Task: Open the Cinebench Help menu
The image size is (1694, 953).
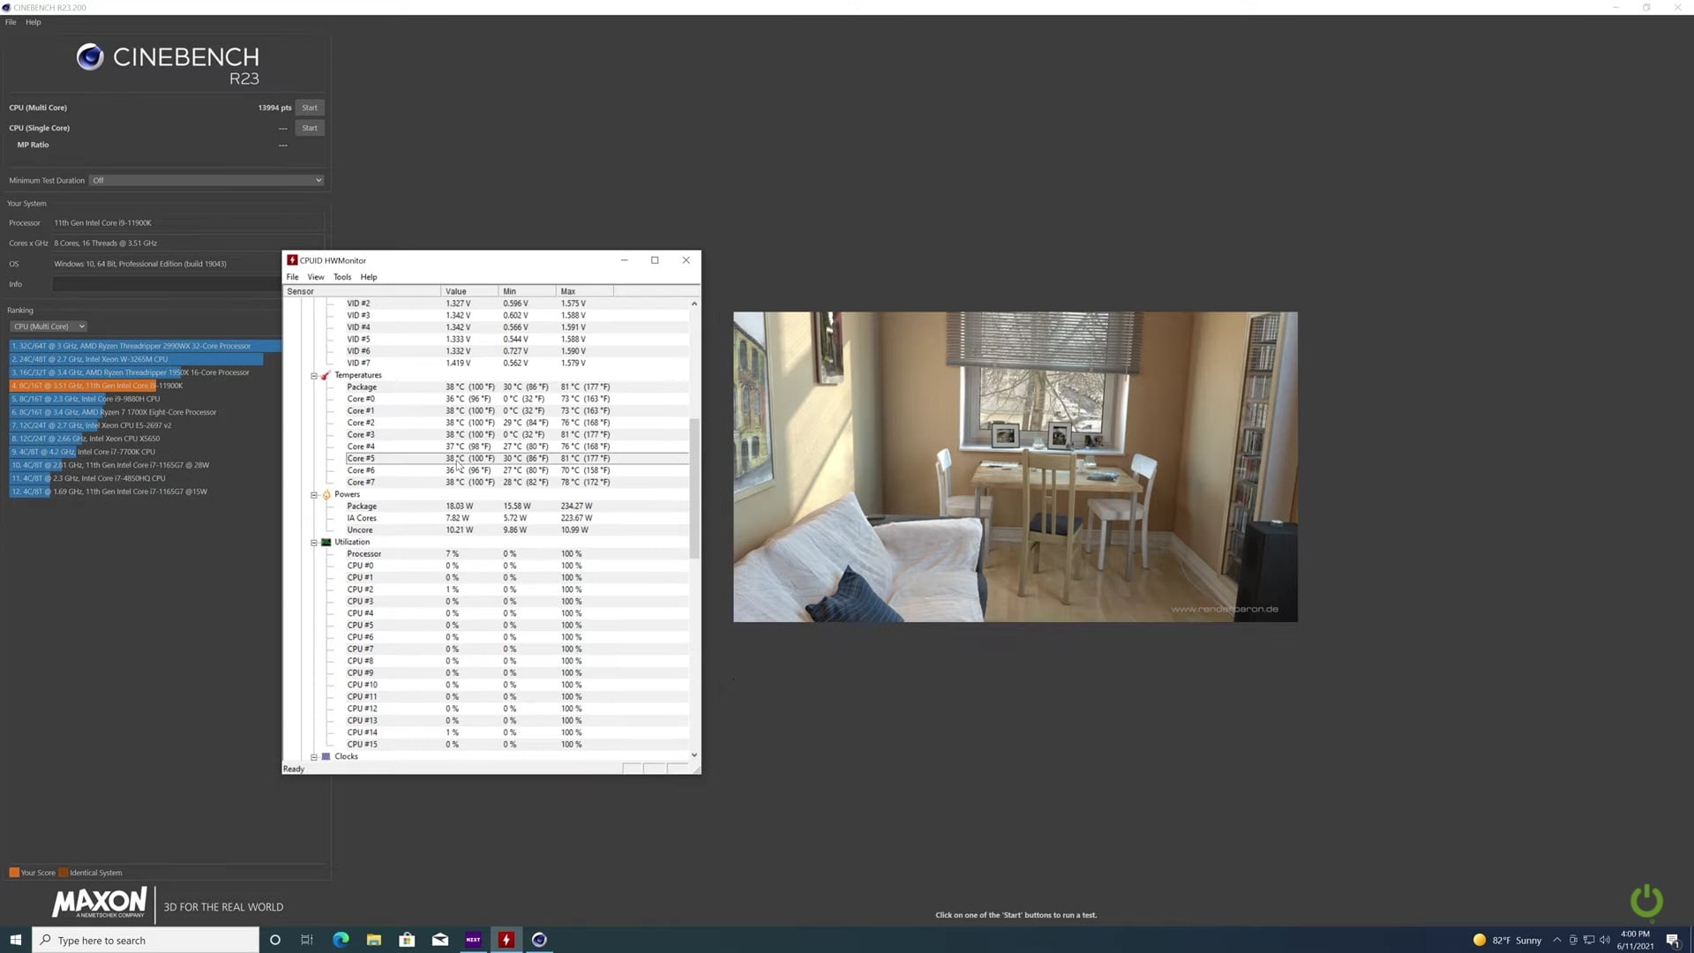Action: tap(33, 22)
